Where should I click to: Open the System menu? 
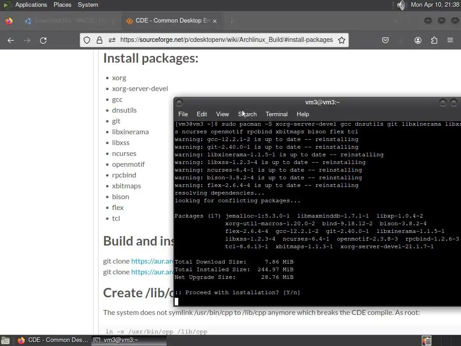[x=88, y=5]
